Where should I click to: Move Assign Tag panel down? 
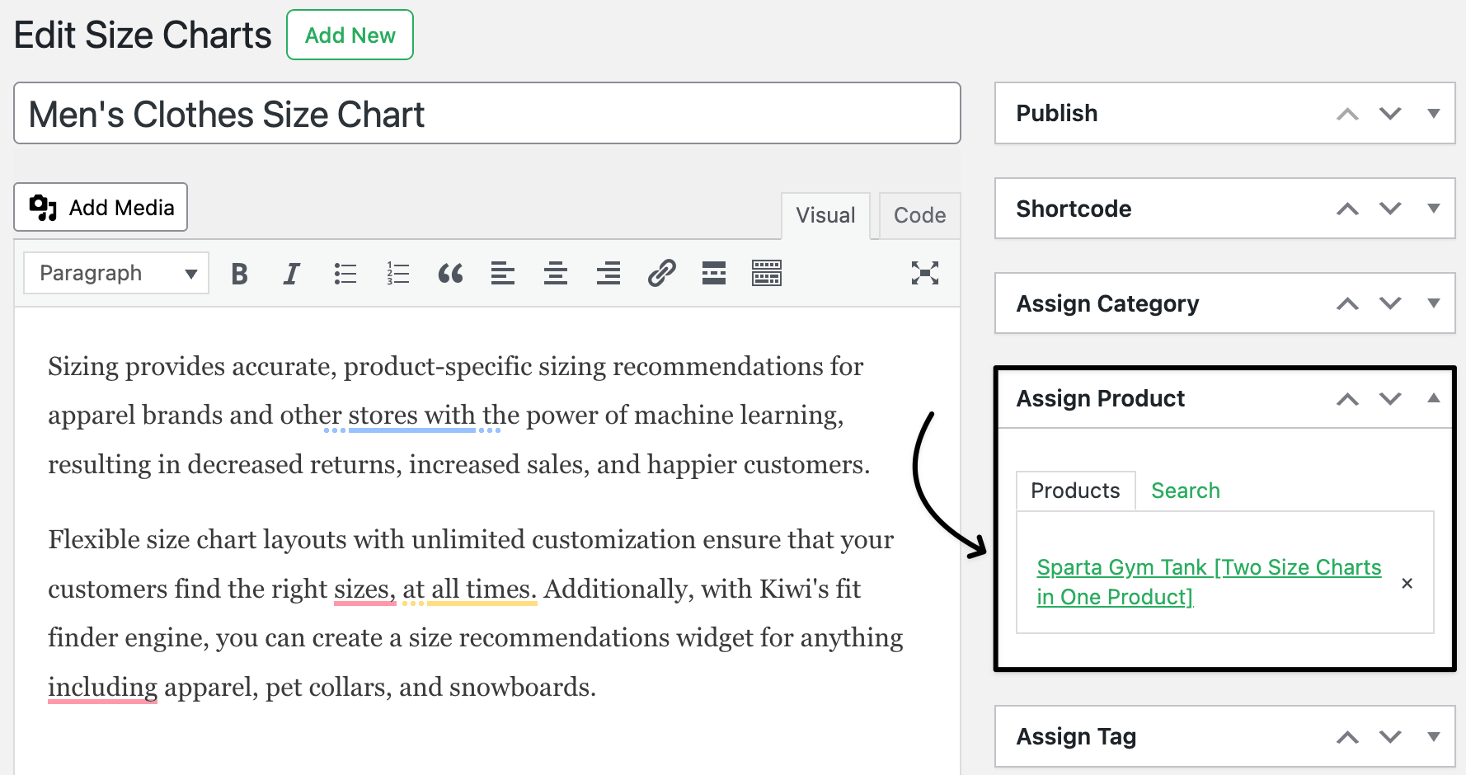1391,737
